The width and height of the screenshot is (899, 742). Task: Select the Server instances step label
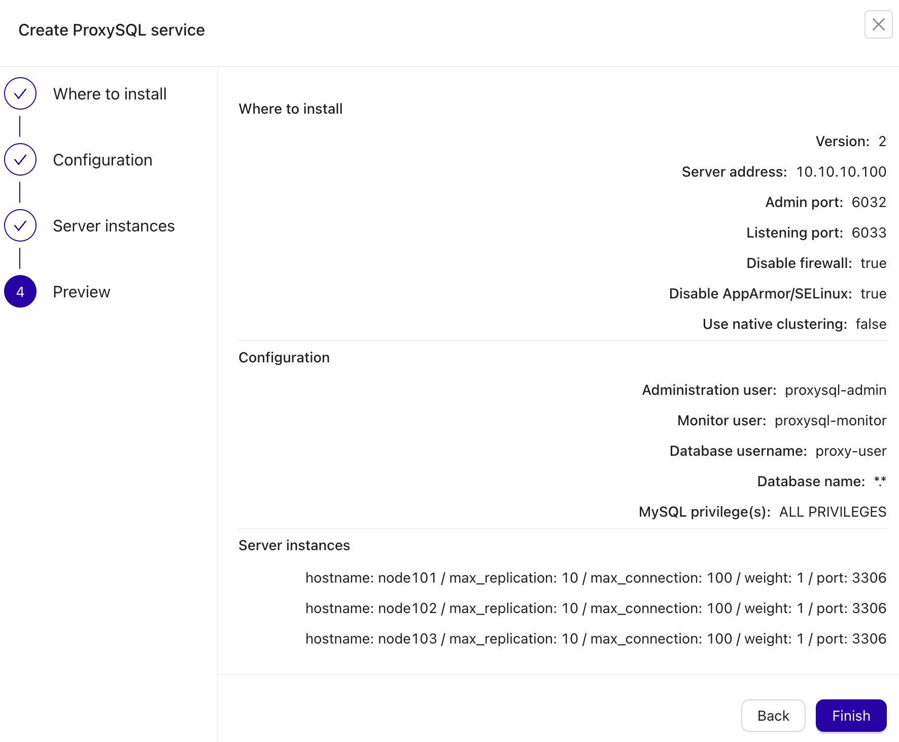pyautogui.click(x=114, y=225)
